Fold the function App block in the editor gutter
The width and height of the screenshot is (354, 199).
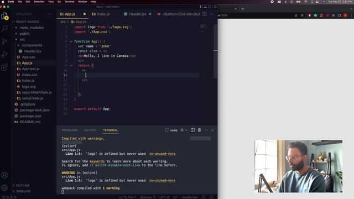point(71,41)
